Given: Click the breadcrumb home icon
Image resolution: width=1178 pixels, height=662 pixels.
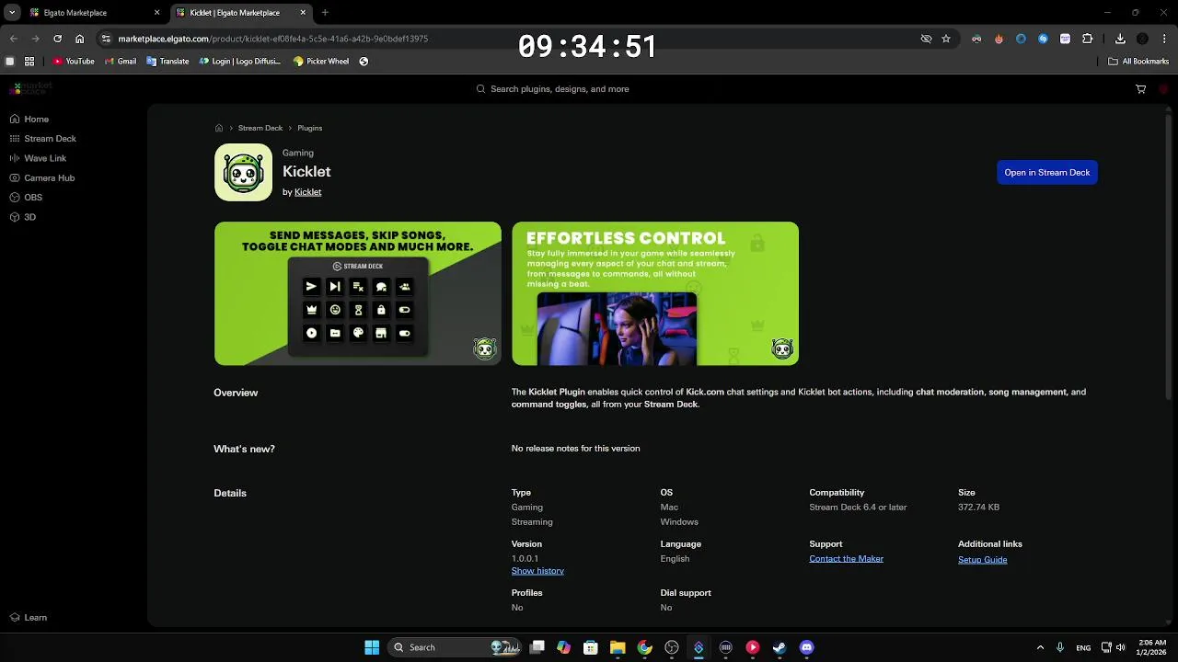Looking at the screenshot, I should [219, 128].
